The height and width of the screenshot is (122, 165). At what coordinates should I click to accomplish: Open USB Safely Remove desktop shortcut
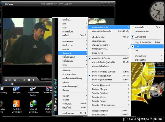click(x=48, y=107)
